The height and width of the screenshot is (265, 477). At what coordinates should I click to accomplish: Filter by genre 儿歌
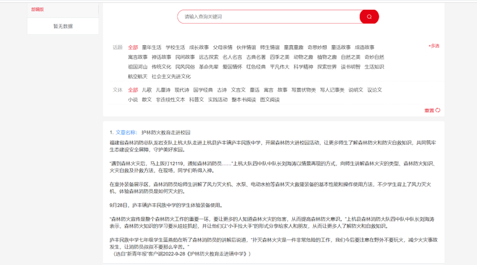tap(146, 90)
